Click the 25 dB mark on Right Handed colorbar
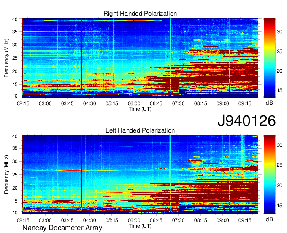 click(x=279, y=51)
